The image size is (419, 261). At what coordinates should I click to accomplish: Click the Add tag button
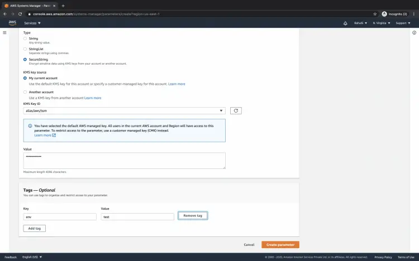(35, 229)
